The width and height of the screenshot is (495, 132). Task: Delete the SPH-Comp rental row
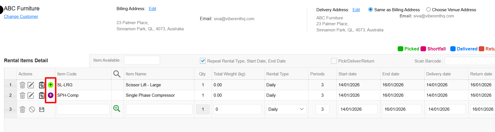22,95
